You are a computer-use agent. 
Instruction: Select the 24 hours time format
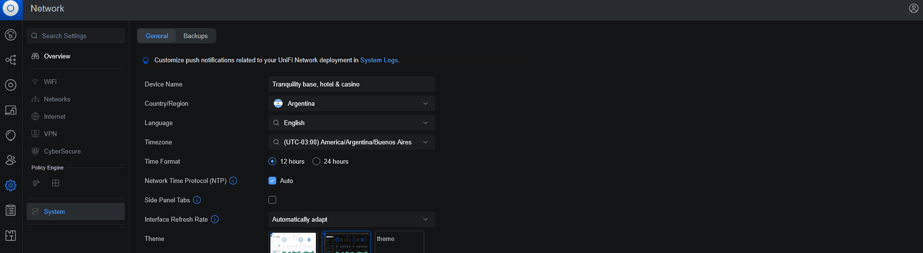point(316,161)
